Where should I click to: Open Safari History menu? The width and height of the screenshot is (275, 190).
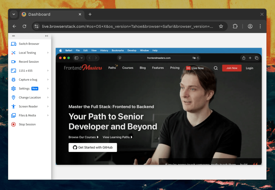[x=104, y=50]
